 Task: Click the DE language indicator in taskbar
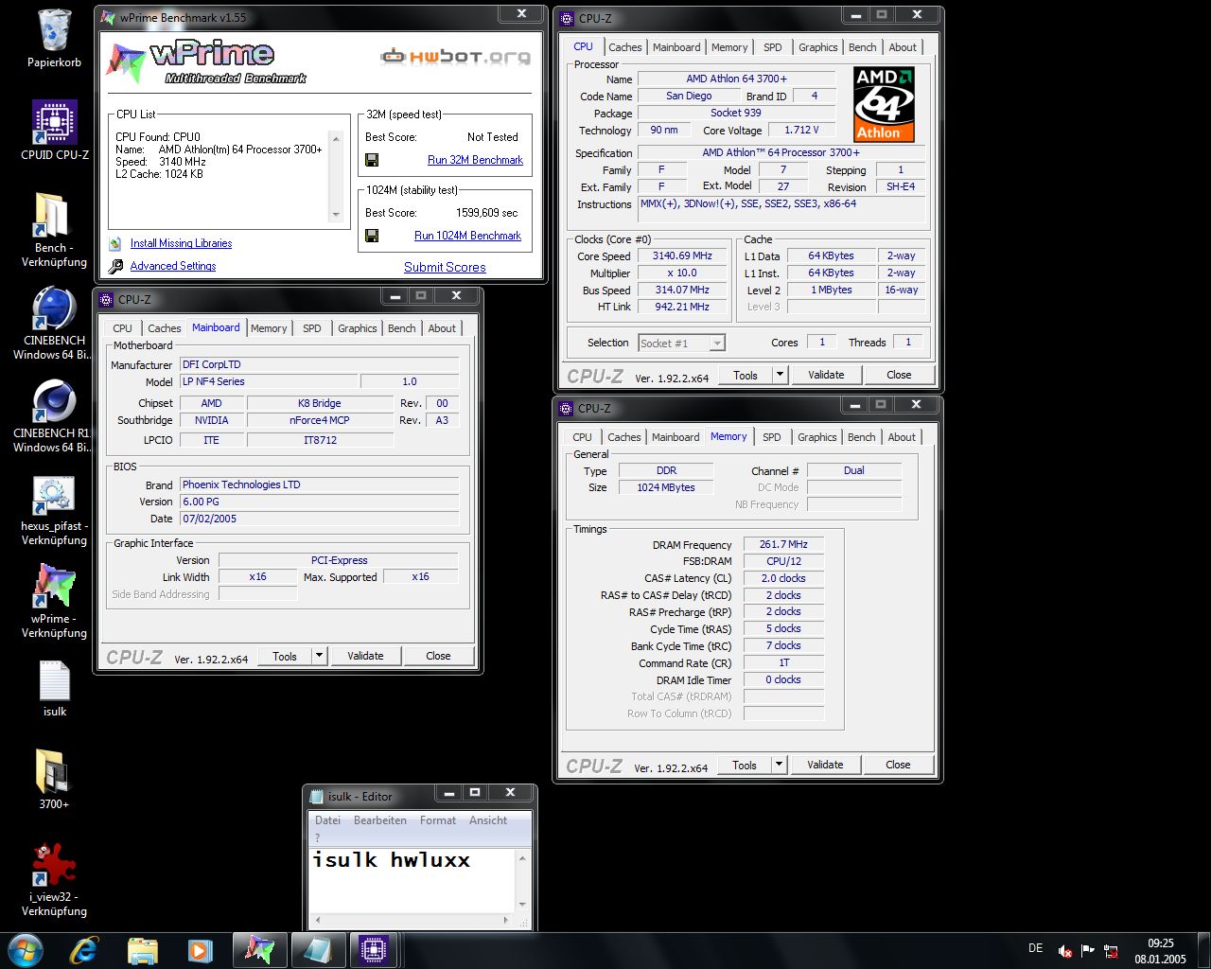click(x=1035, y=948)
